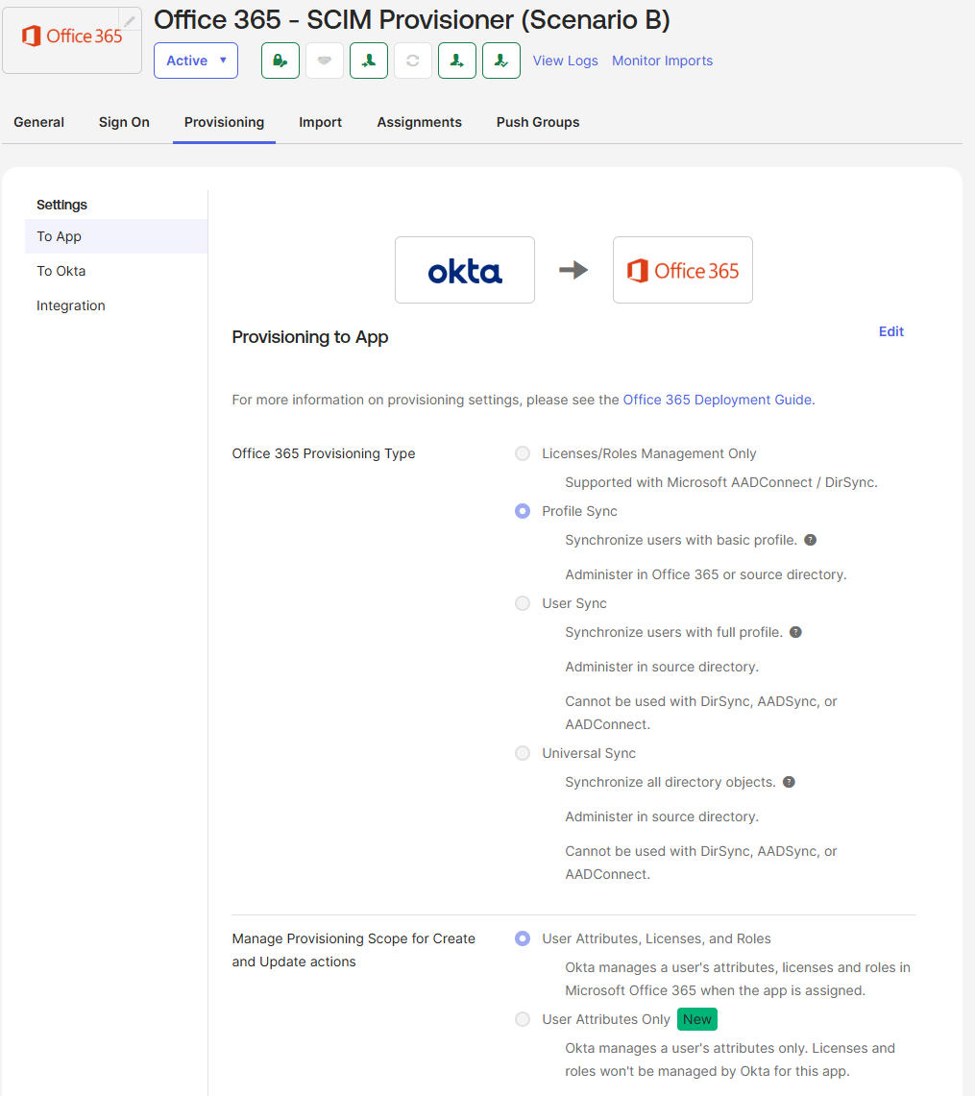The width and height of the screenshot is (975, 1096).
Task: Select the push users icon
Action: coord(457,60)
